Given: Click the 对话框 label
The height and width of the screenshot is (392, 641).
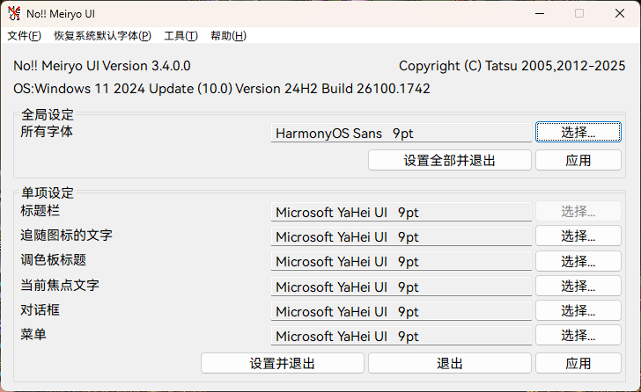Looking at the screenshot, I should click(x=41, y=310).
